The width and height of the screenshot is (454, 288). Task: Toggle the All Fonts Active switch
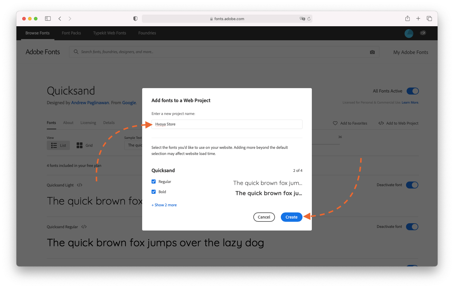tap(413, 91)
